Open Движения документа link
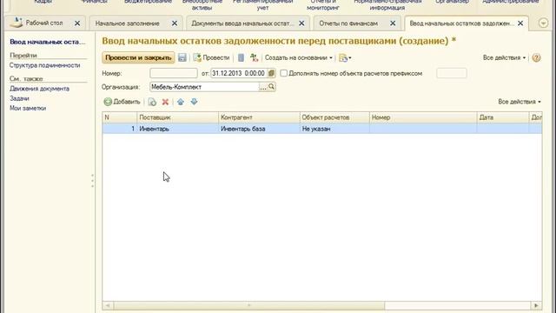Image resolution: width=556 pixels, height=313 pixels. [39, 89]
